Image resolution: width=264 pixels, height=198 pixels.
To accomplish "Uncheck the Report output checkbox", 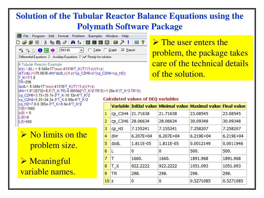I will 123,50.
